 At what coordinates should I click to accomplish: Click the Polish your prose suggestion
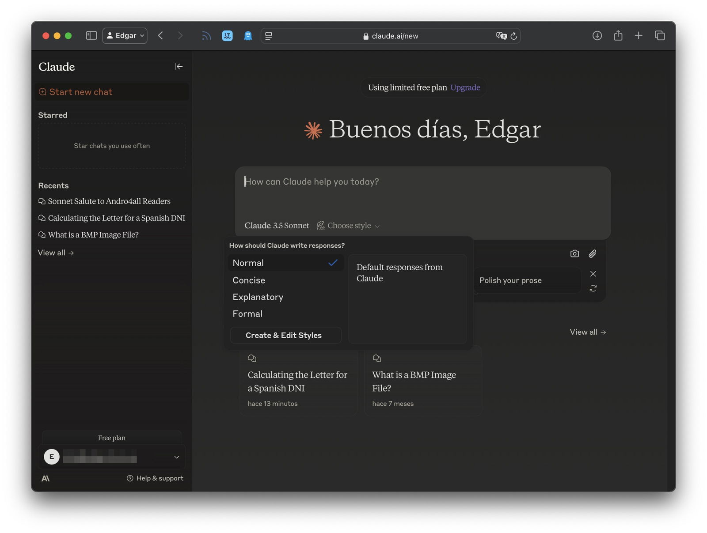click(527, 280)
